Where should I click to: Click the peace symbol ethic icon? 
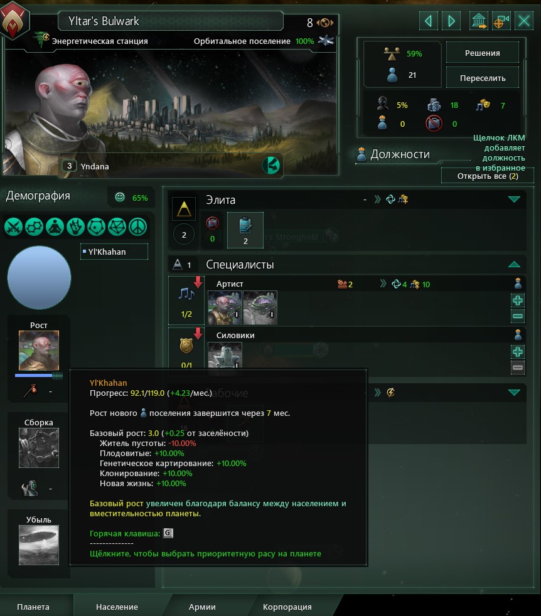coord(137,226)
